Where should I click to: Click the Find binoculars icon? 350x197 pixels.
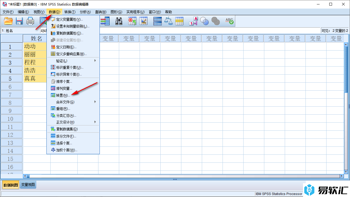[119, 21]
